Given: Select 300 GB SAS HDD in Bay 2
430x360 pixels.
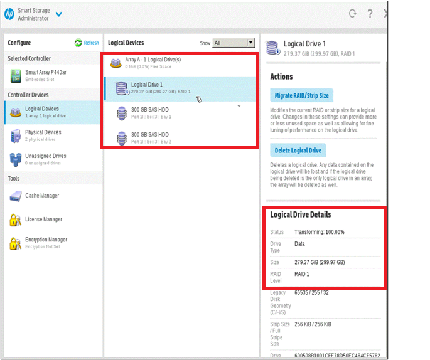Looking at the screenshot, I should click(x=180, y=138).
